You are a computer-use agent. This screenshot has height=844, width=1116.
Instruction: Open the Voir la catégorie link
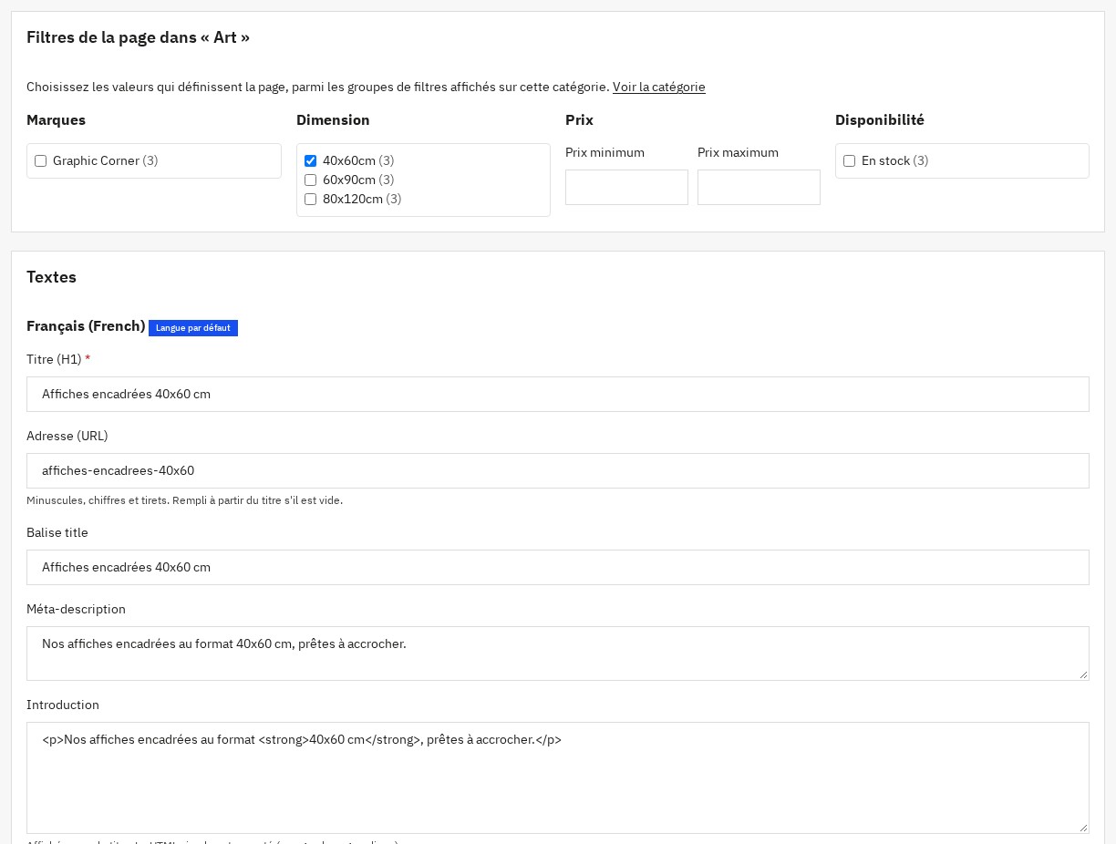pyautogui.click(x=659, y=87)
